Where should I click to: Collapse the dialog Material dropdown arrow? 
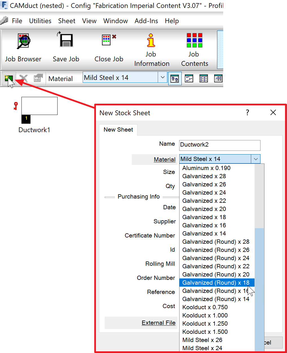click(256, 159)
